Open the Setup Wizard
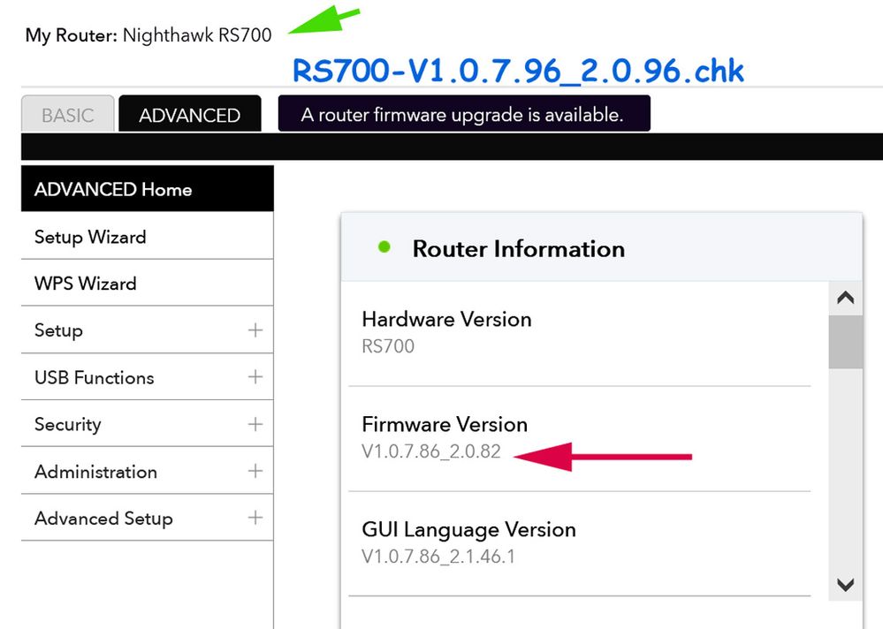Screen dimensions: 883x629 pyautogui.click(x=90, y=237)
